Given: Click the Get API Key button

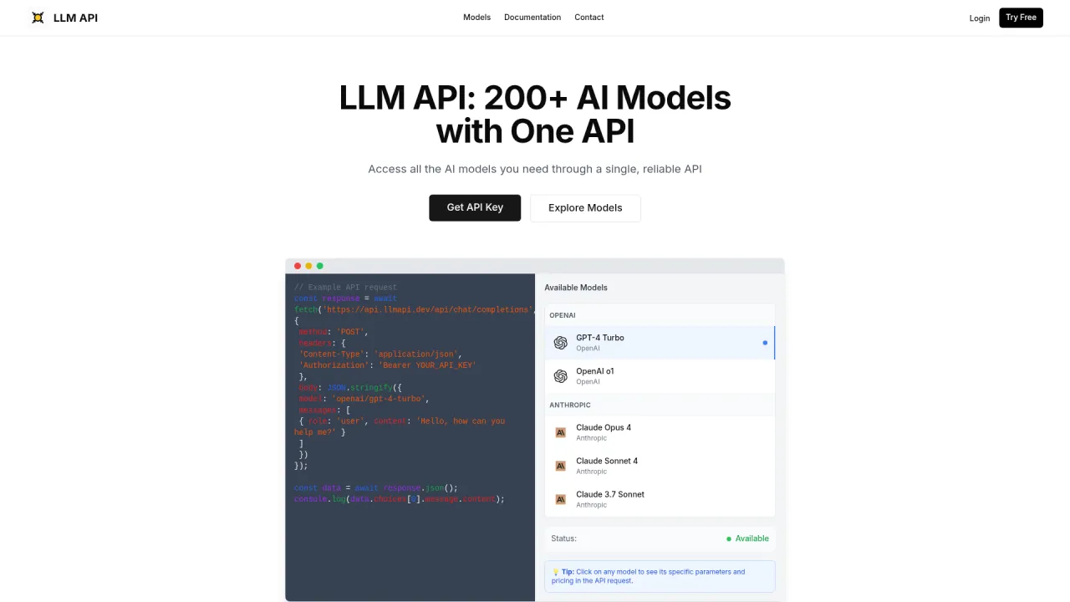Looking at the screenshot, I should point(475,208).
